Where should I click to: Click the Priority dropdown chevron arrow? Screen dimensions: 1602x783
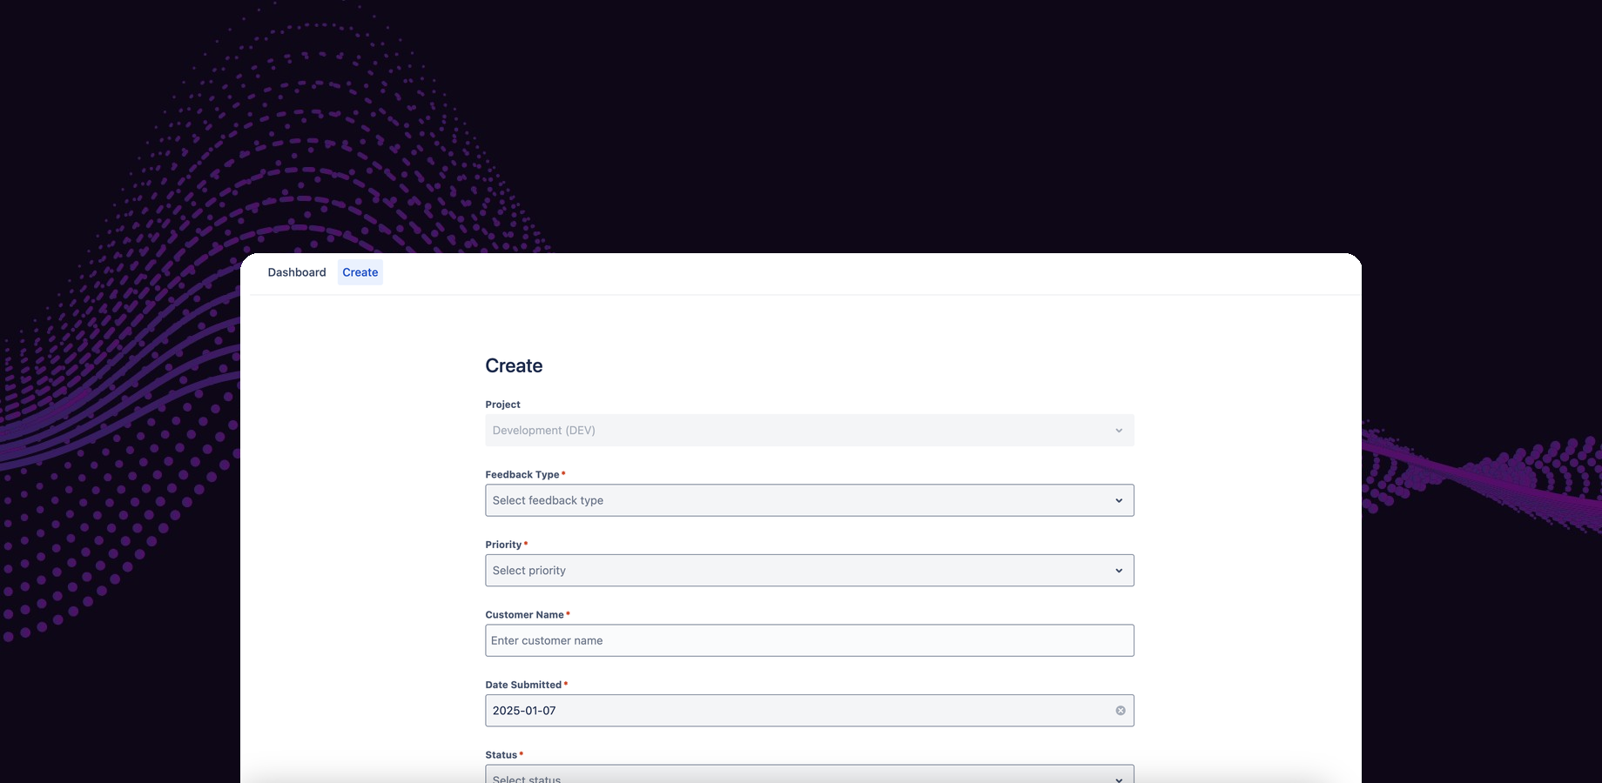pyautogui.click(x=1119, y=571)
